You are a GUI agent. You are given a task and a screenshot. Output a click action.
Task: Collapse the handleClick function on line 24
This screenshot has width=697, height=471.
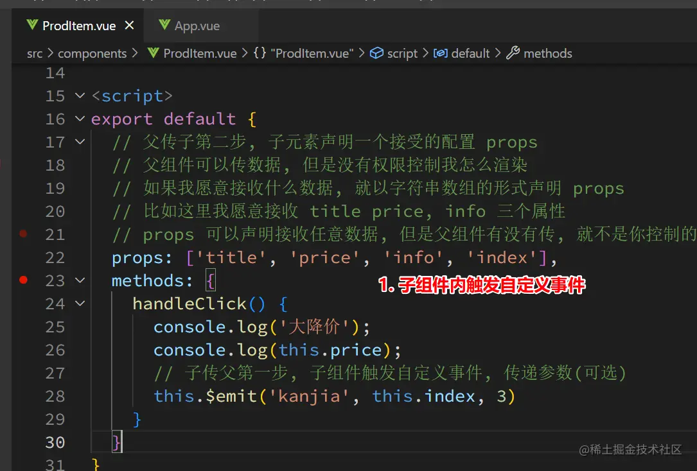(x=78, y=304)
